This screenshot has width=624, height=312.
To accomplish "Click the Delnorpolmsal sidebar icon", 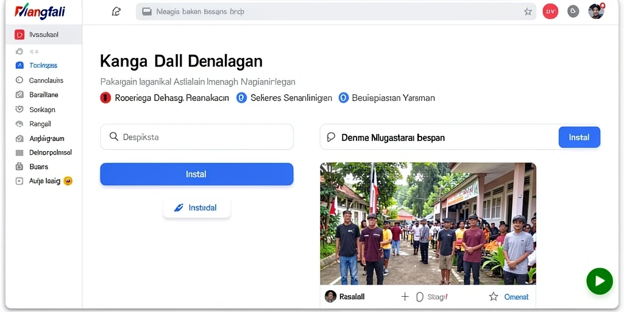I will (x=19, y=152).
